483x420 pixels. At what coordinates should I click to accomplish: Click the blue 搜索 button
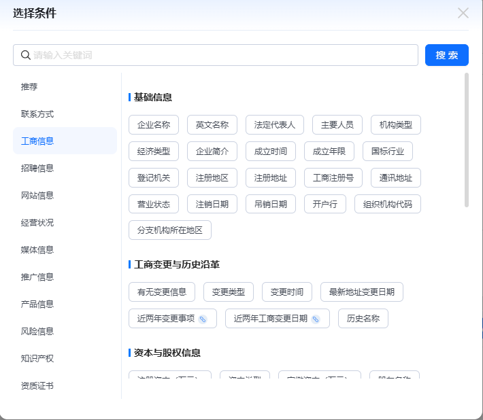447,55
